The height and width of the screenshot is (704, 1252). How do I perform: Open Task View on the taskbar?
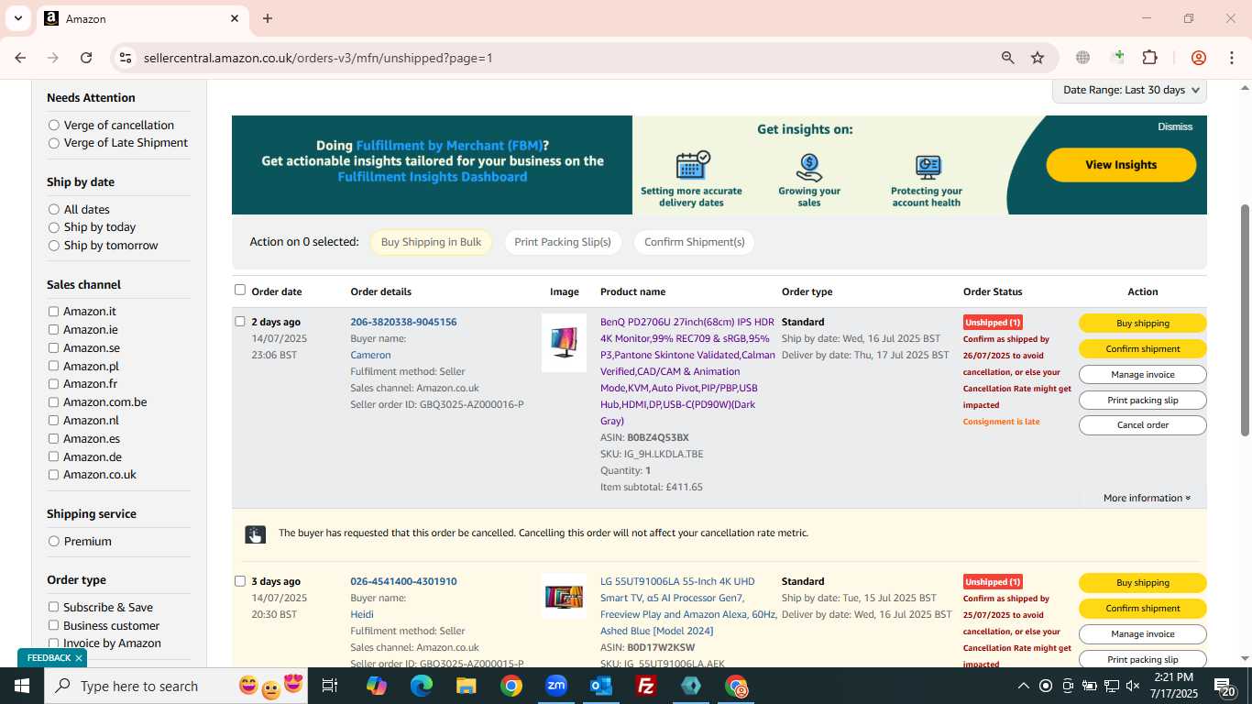330,686
